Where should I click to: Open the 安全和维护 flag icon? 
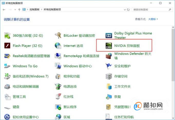pyautogui.click(x=109, y=66)
